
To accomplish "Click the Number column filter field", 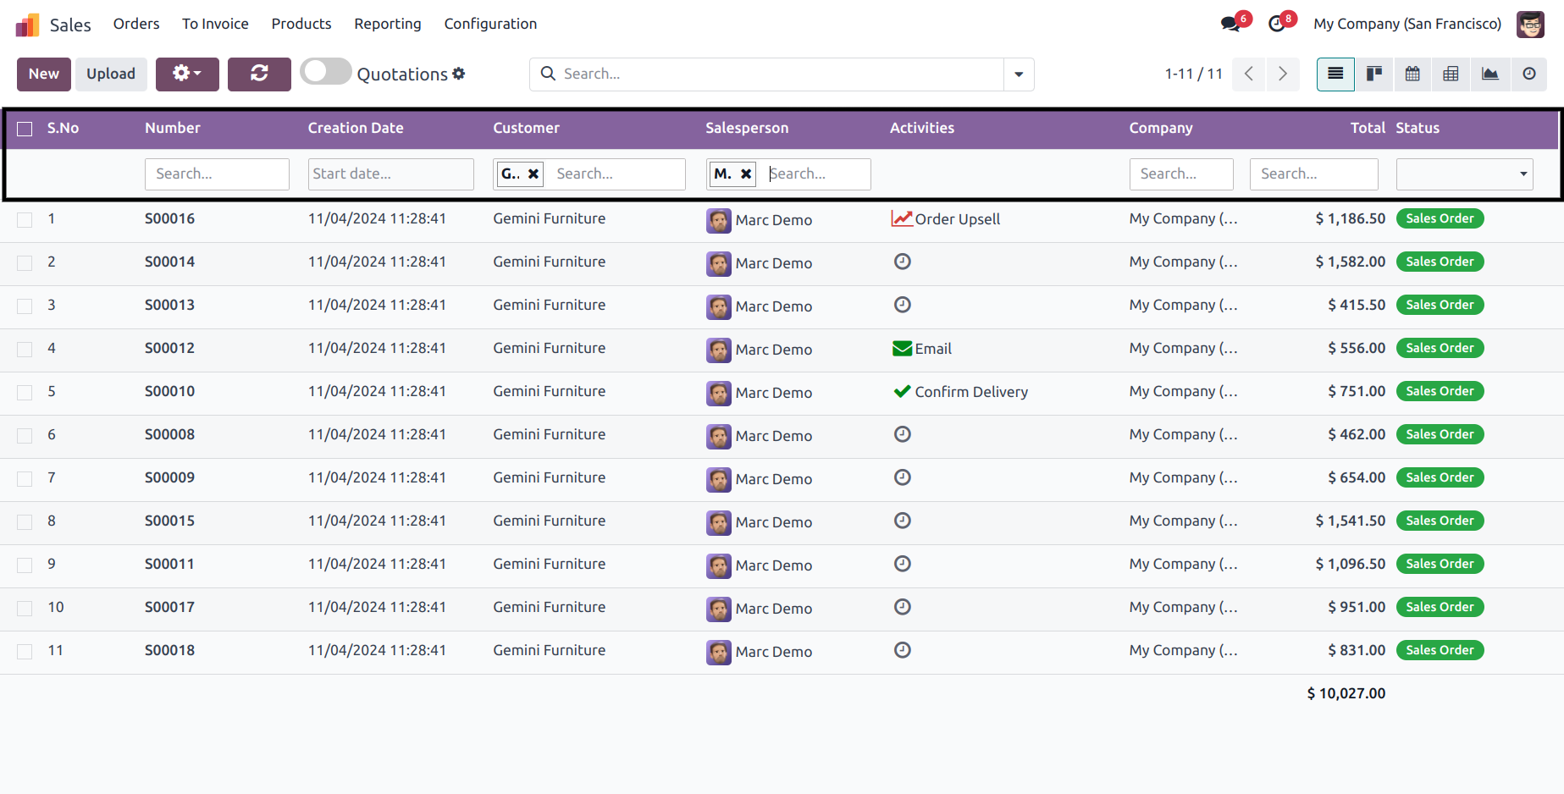I will (x=217, y=174).
